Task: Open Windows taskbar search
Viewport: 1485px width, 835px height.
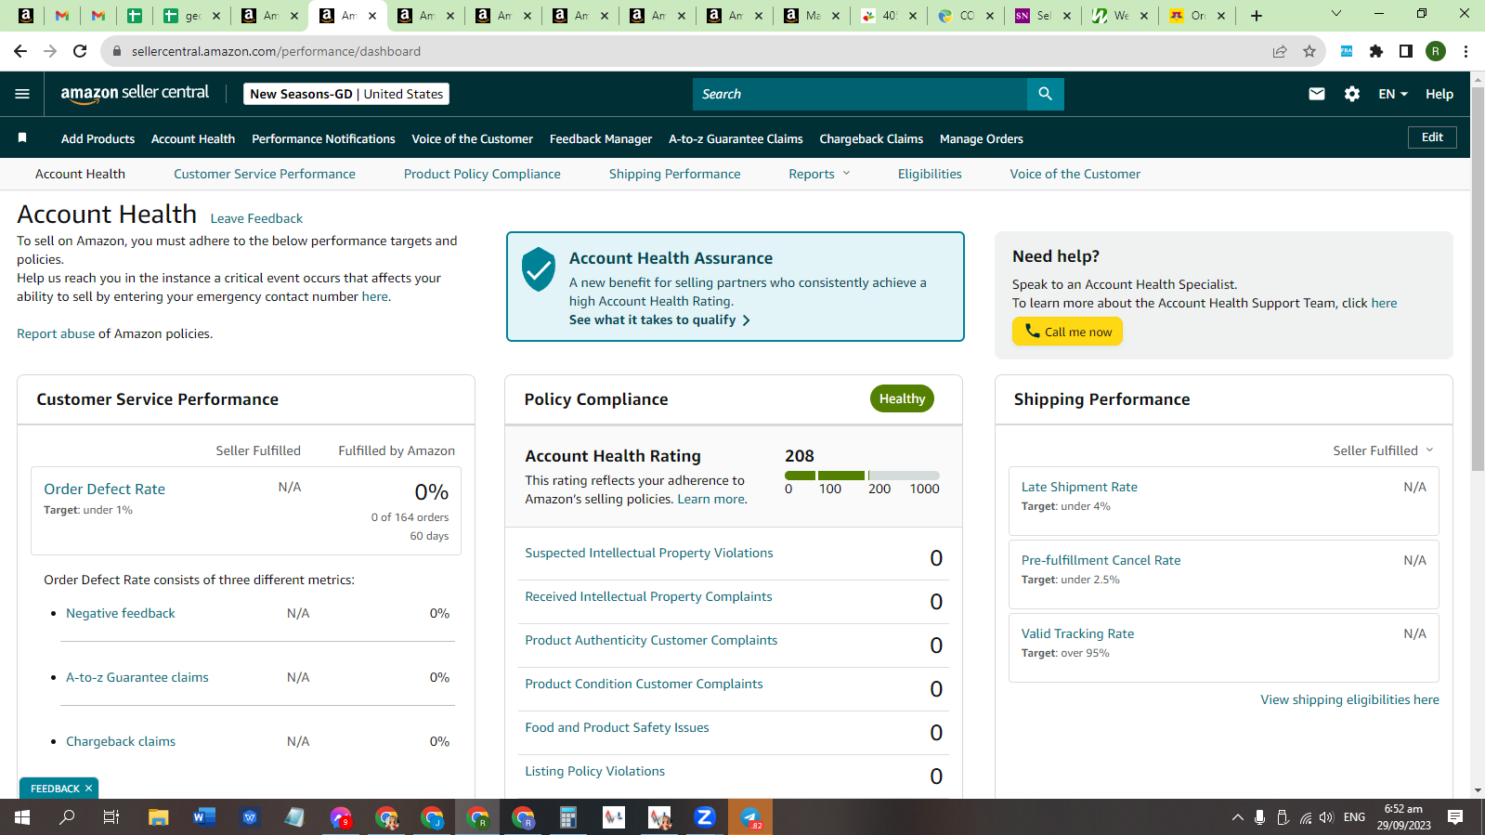Action: click(x=67, y=817)
